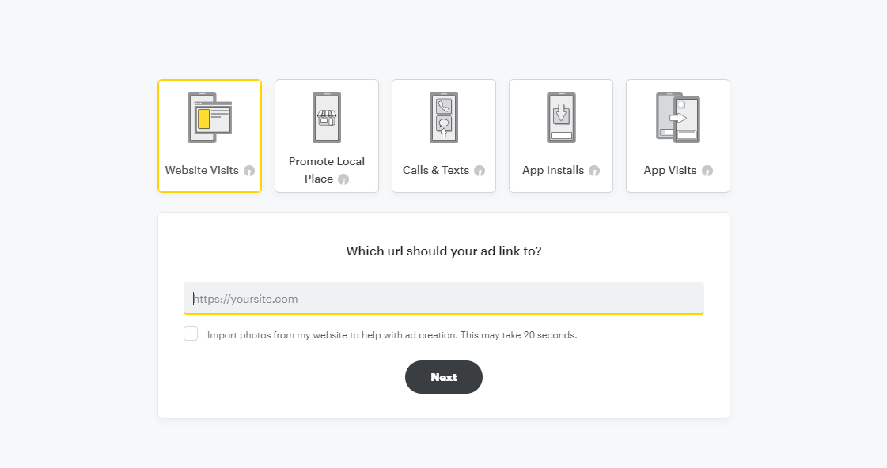Select the Website Visits browser icon
Viewport: 887px width, 468px height.
point(210,118)
